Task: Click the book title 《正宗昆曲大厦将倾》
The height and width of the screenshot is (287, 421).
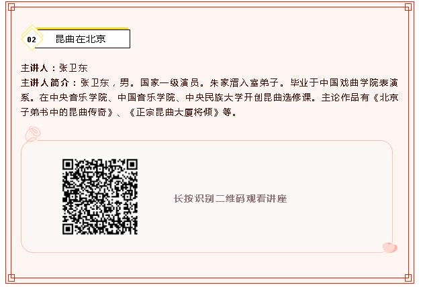Action: (x=174, y=112)
